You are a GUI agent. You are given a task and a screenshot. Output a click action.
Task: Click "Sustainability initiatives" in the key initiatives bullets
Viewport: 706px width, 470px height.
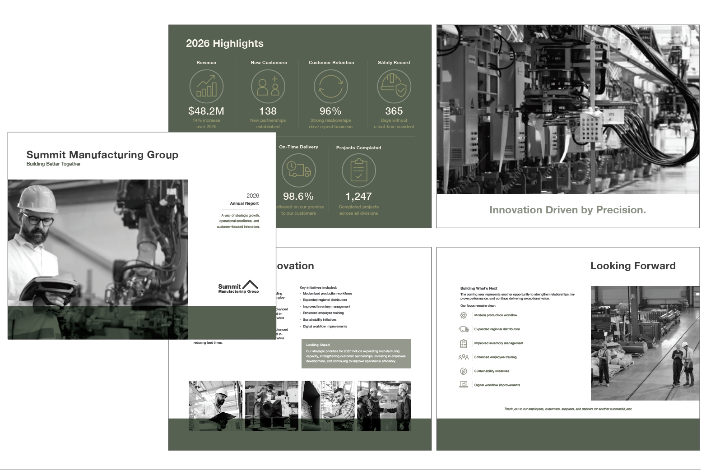pos(320,320)
